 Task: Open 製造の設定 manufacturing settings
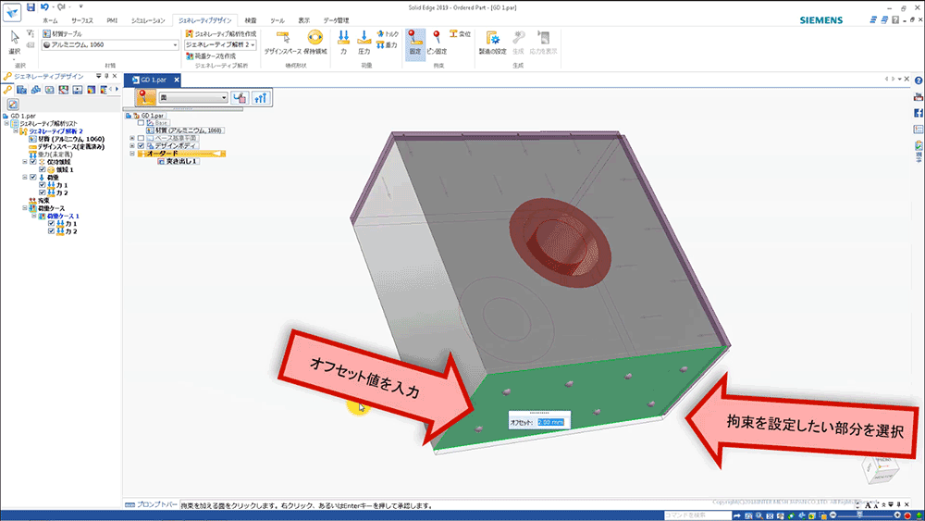493,43
